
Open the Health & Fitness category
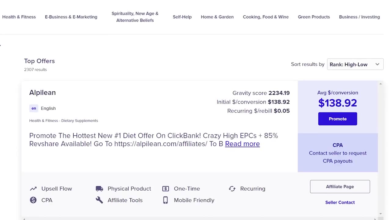(19, 17)
